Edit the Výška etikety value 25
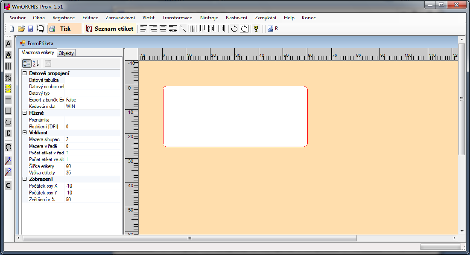Viewport: 470px width, 255px height. tap(93, 173)
